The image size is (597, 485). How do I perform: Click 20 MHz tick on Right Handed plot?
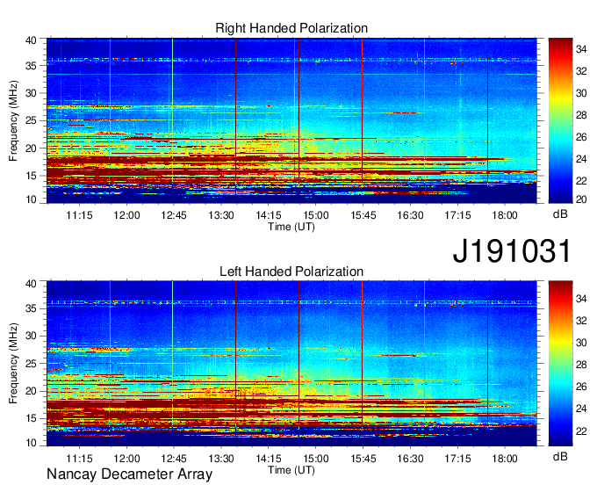coord(31,148)
